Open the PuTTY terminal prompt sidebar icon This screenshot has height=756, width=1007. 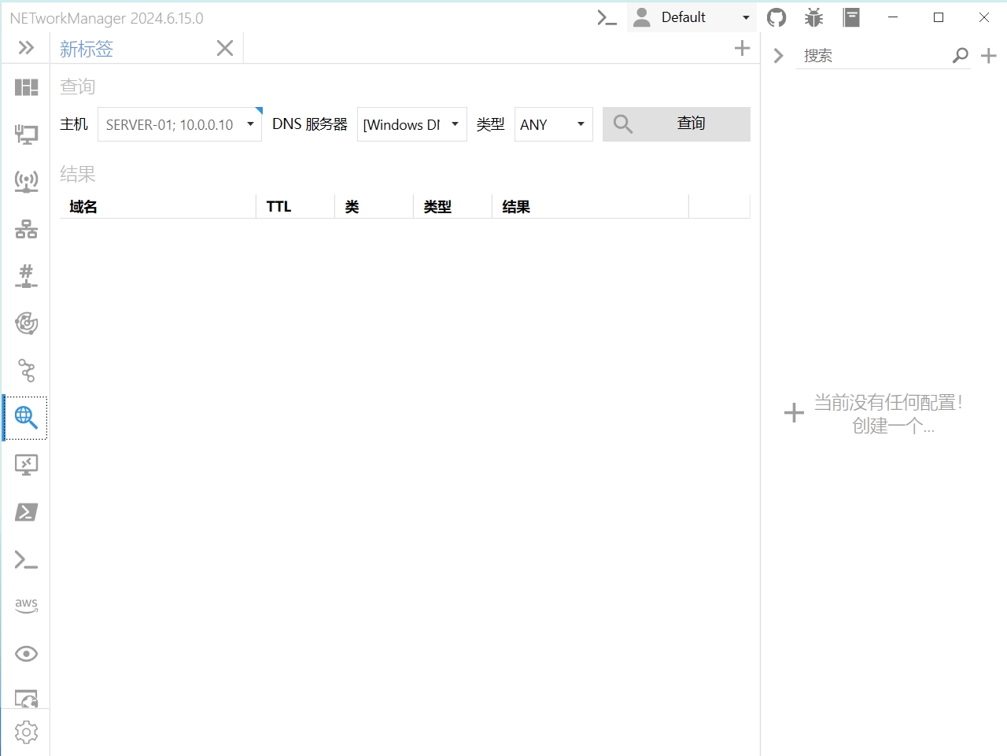[x=26, y=559]
